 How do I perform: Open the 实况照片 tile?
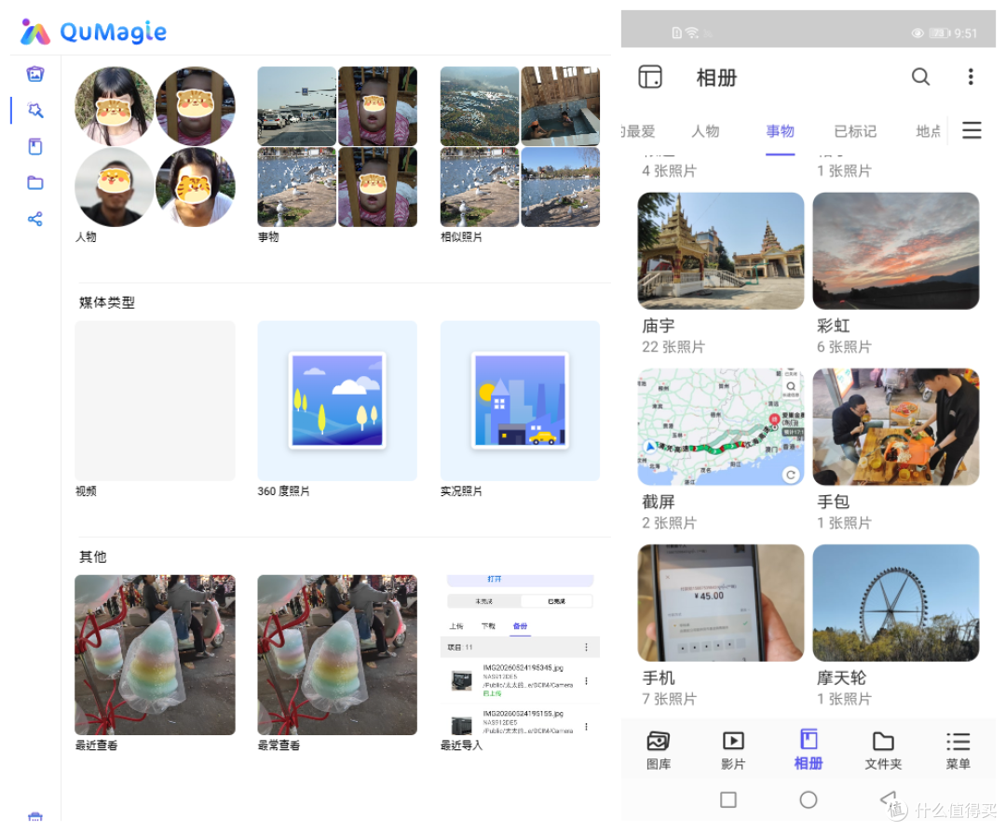(521, 401)
